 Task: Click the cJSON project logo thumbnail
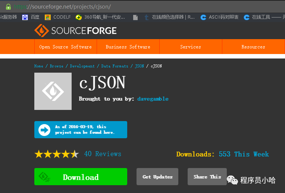coord(53,91)
